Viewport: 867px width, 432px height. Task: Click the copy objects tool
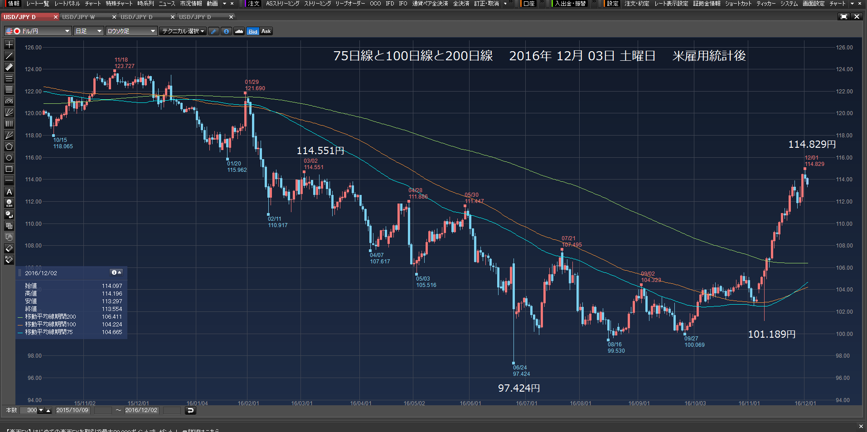pos(9,226)
